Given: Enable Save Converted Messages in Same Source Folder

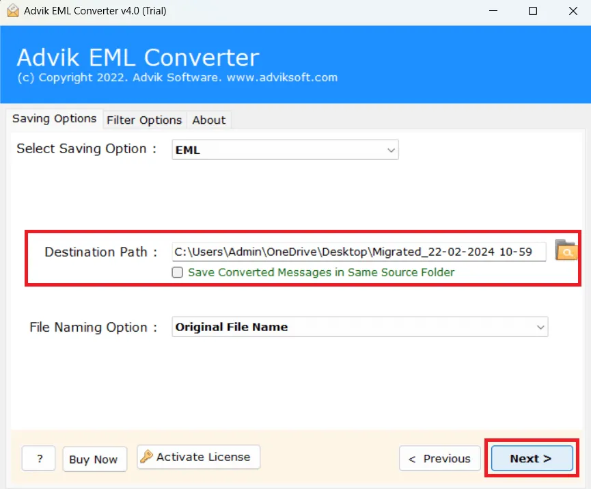Looking at the screenshot, I should tap(178, 272).
